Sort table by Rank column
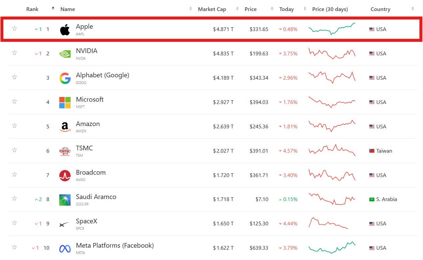The width and height of the screenshot is (423, 260). coord(32,9)
